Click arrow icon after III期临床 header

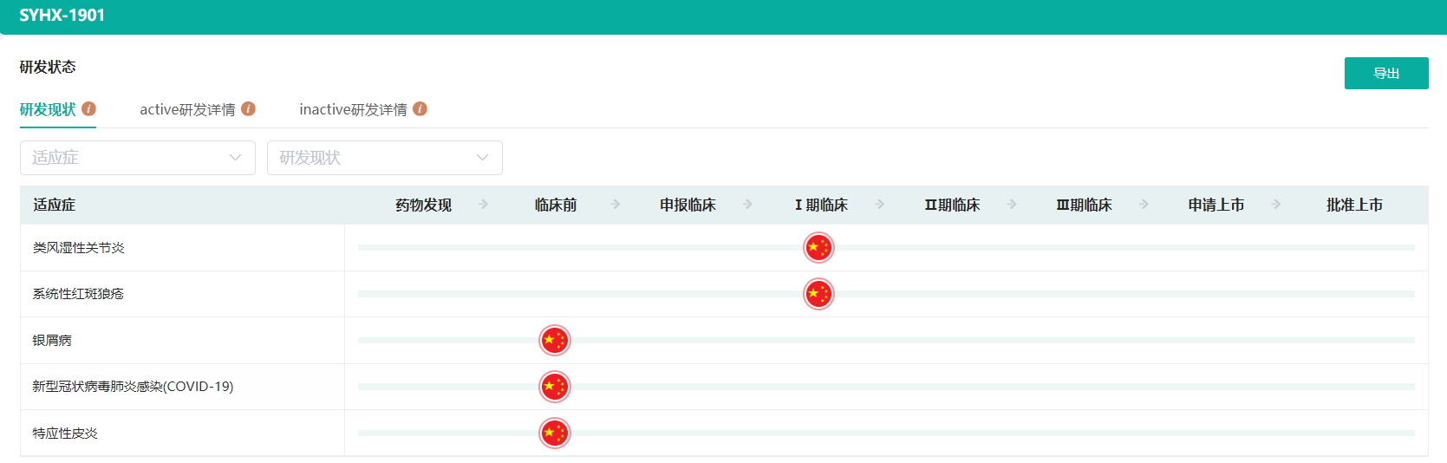[x=1144, y=205]
